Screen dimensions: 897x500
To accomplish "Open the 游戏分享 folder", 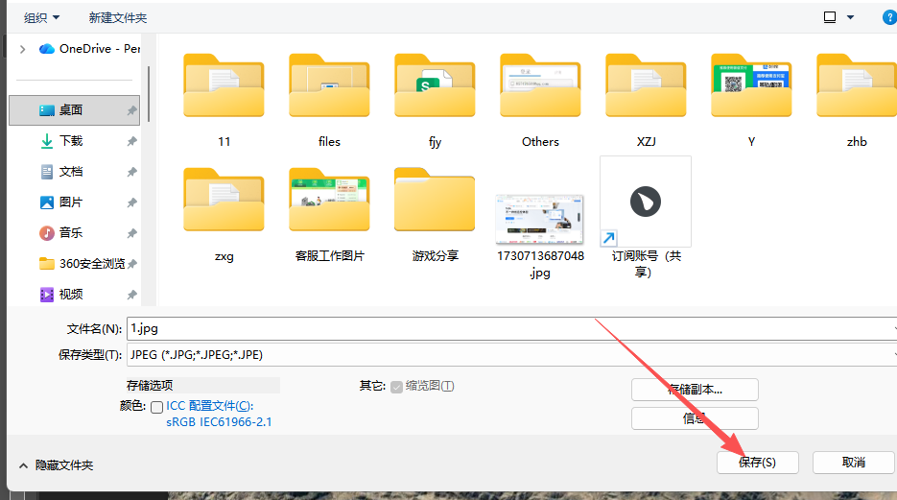I will (435, 200).
